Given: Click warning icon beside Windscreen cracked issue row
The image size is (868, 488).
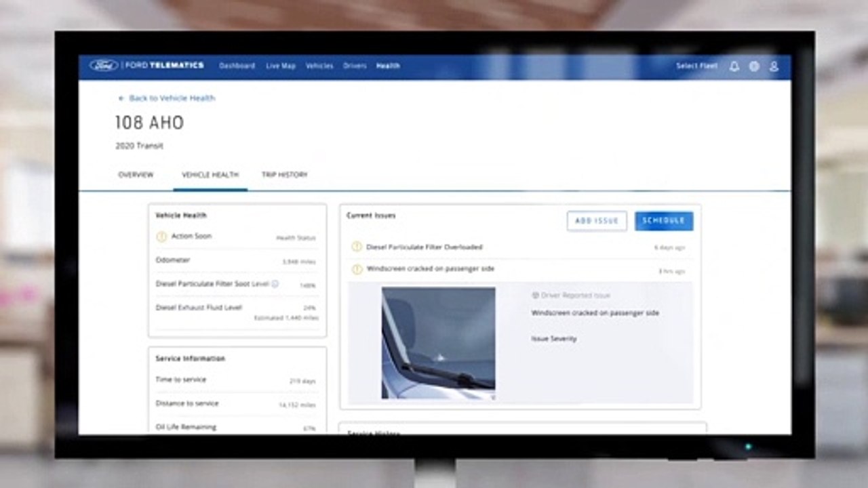Looking at the screenshot, I should pyautogui.click(x=357, y=269).
